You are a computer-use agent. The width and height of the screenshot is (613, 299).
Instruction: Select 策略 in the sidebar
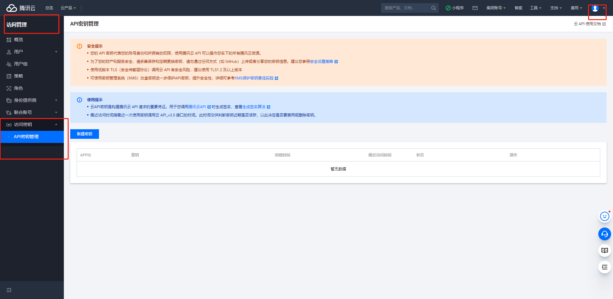[x=19, y=76]
